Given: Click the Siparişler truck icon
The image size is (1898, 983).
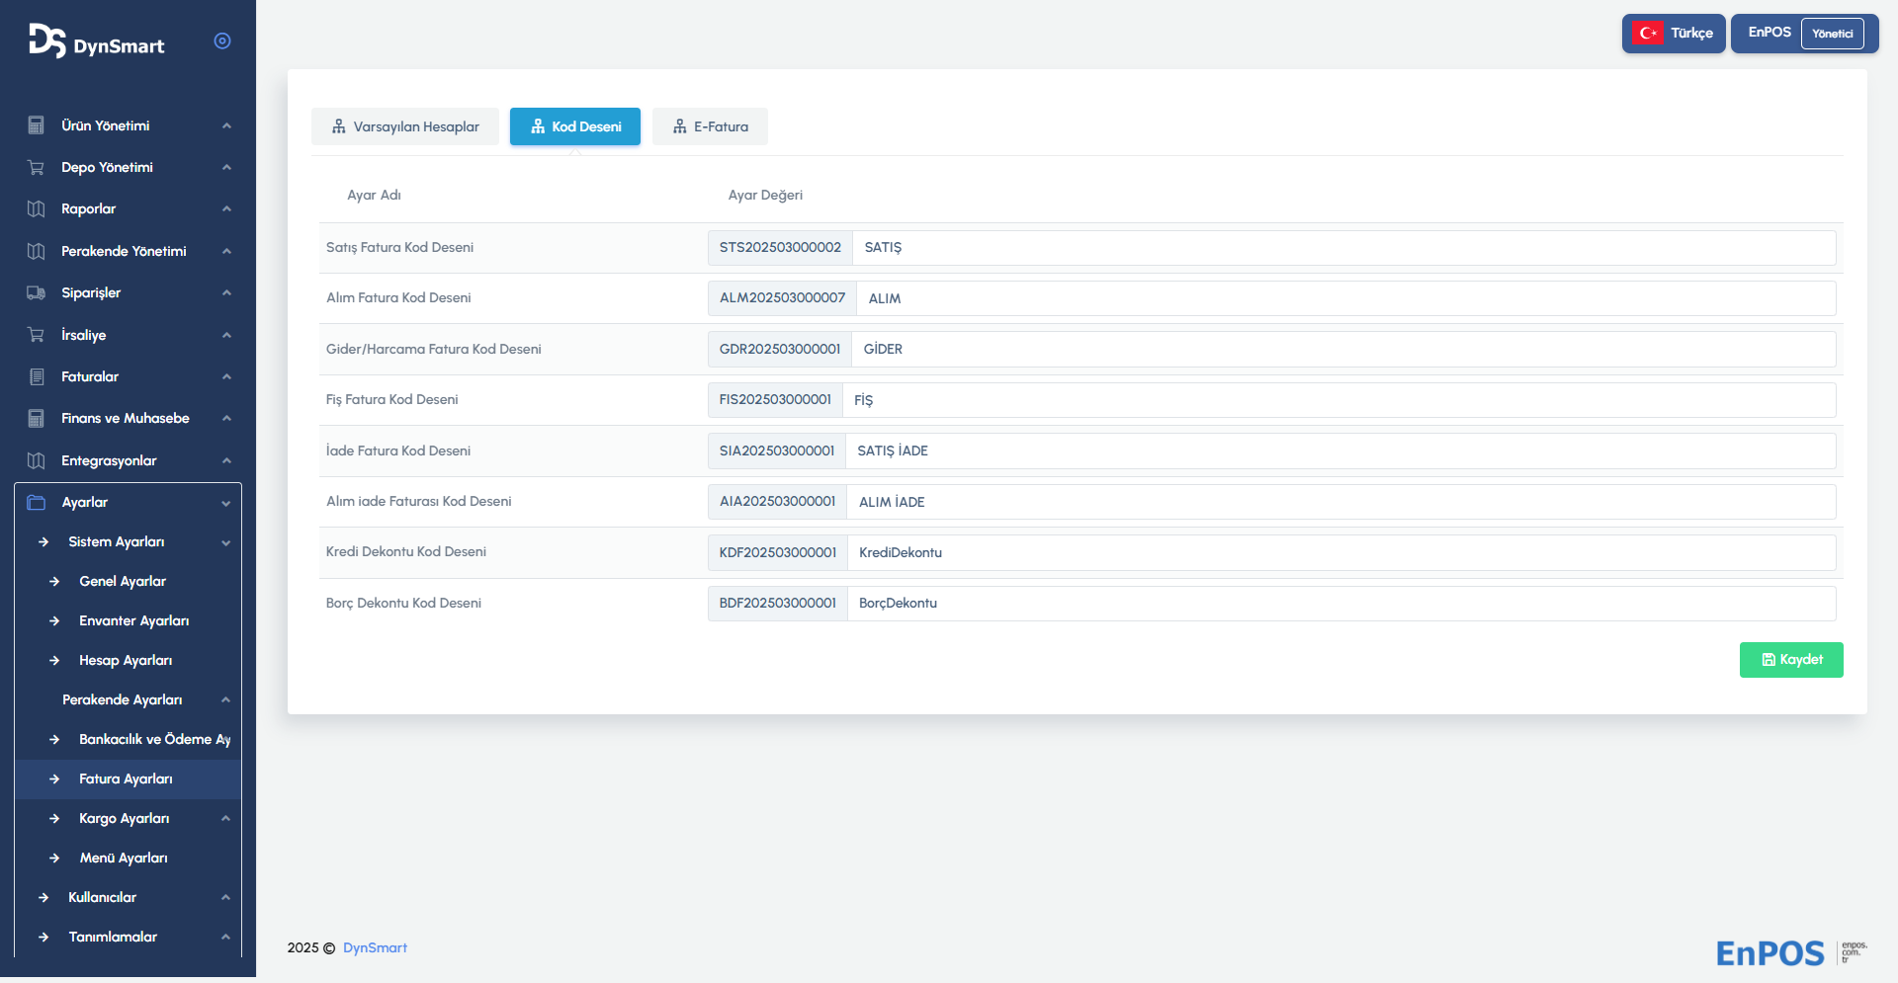Looking at the screenshot, I should coord(37,293).
